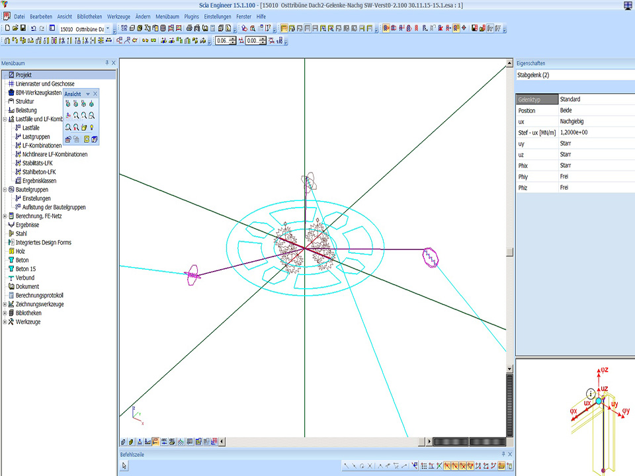This screenshot has height=476, width=635.
Task: Expand the Berechnung, FE-Netz node
Action: 5,216
